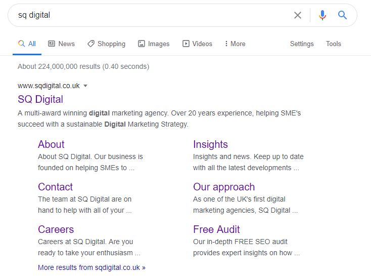Click the 'As one of the UK's first digital' description
The width and height of the screenshot is (371, 276).
[245, 205]
